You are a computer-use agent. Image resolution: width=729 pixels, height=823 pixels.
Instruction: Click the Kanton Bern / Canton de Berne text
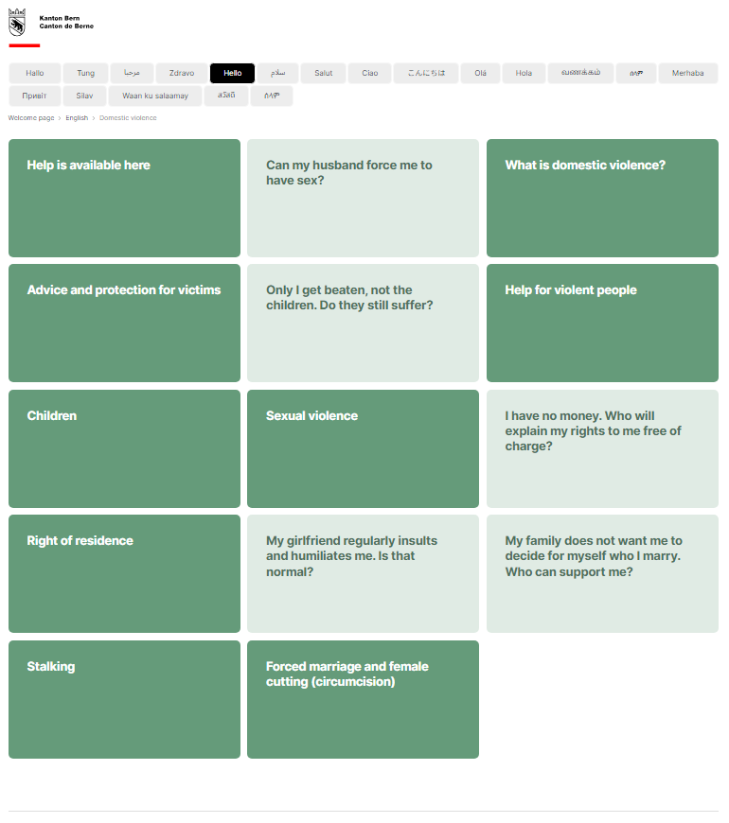66,22
